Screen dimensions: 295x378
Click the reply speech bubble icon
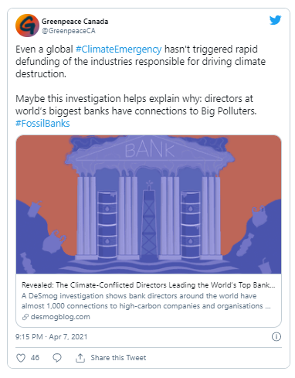(x=57, y=358)
